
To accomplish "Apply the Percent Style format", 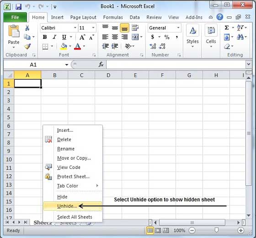I will [x=167, y=37].
